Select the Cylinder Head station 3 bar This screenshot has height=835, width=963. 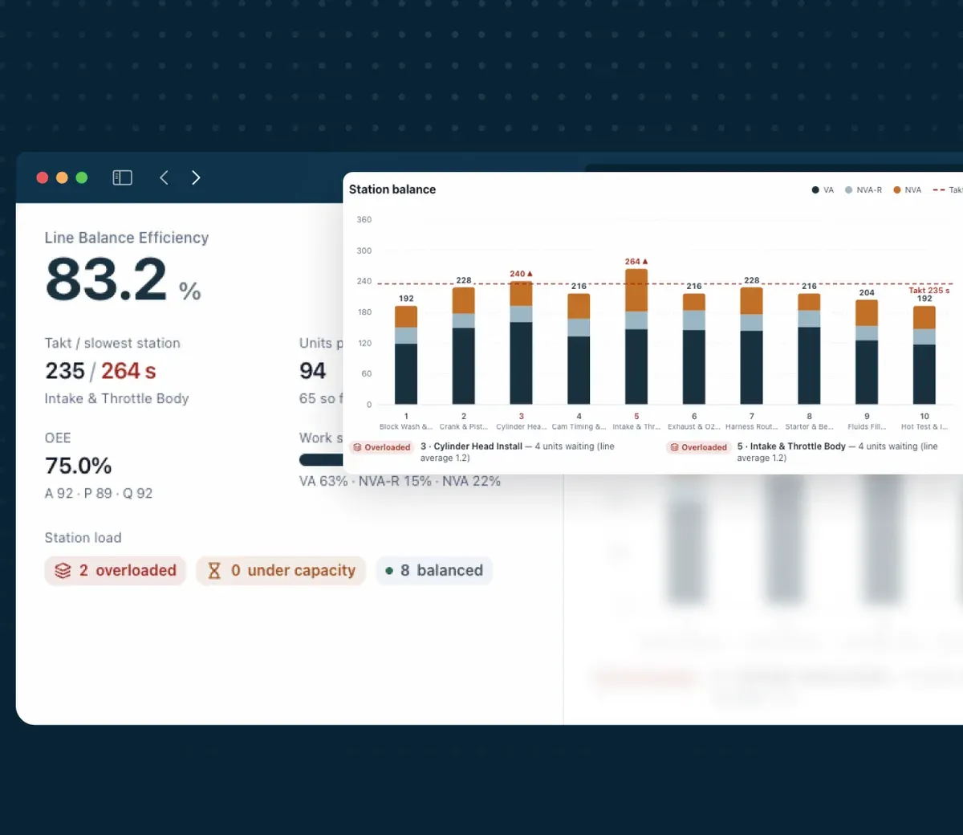pos(521,343)
